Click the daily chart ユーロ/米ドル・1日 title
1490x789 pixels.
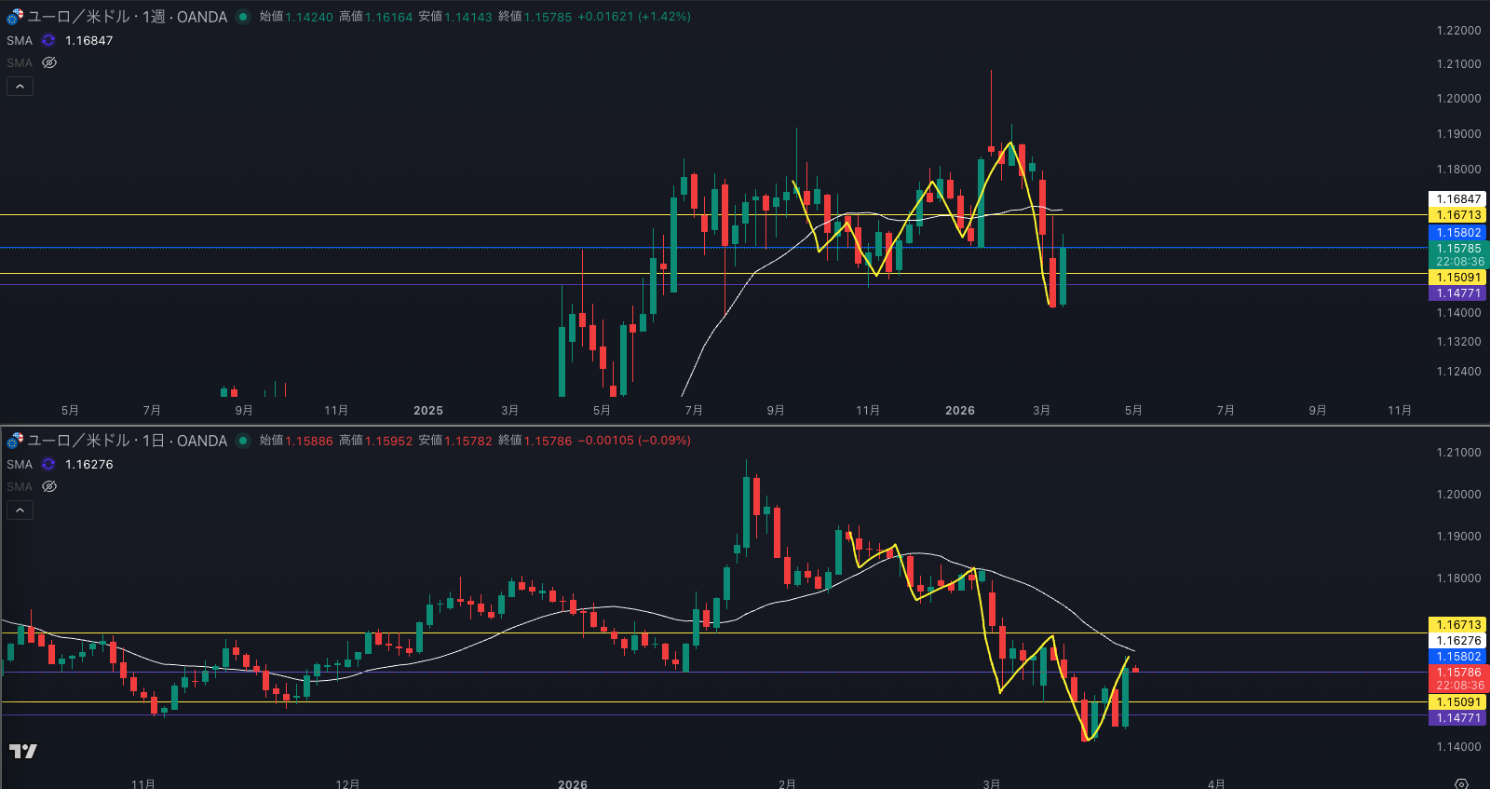[127, 441]
